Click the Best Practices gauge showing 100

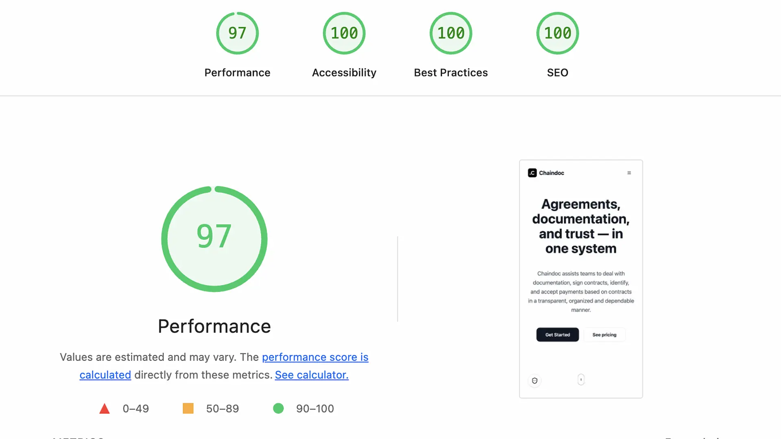pos(451,33)
